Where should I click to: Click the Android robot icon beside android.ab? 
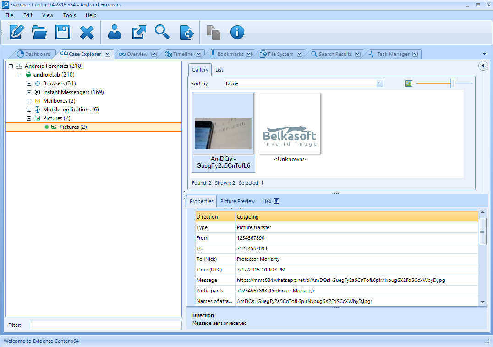[x=28, y=75]
